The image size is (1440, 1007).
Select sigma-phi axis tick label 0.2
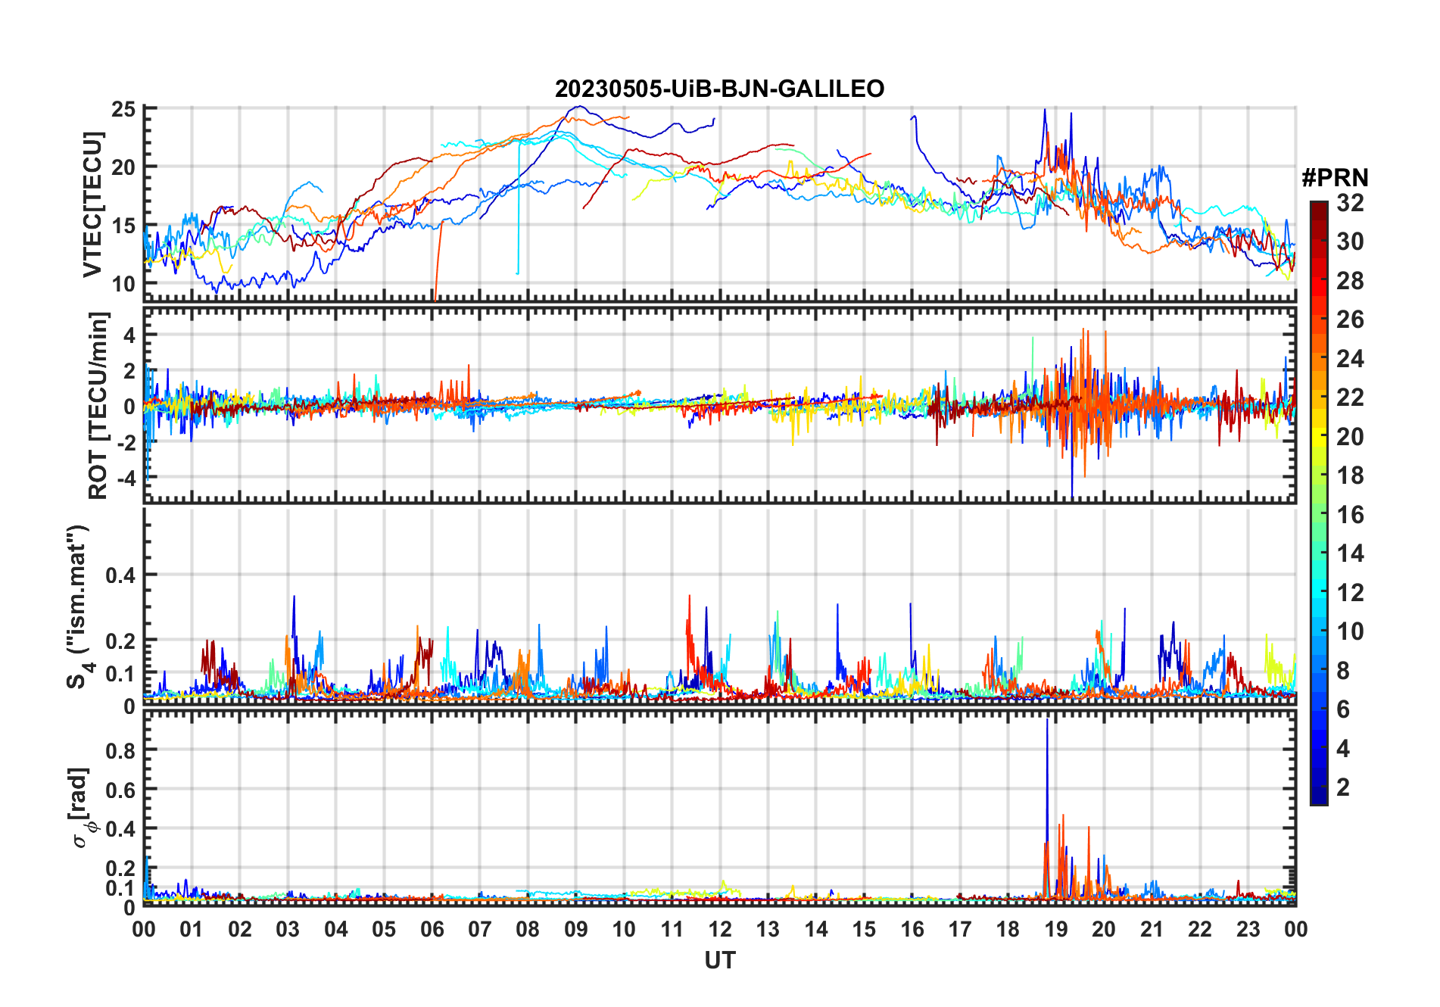[x=120, y=868]
